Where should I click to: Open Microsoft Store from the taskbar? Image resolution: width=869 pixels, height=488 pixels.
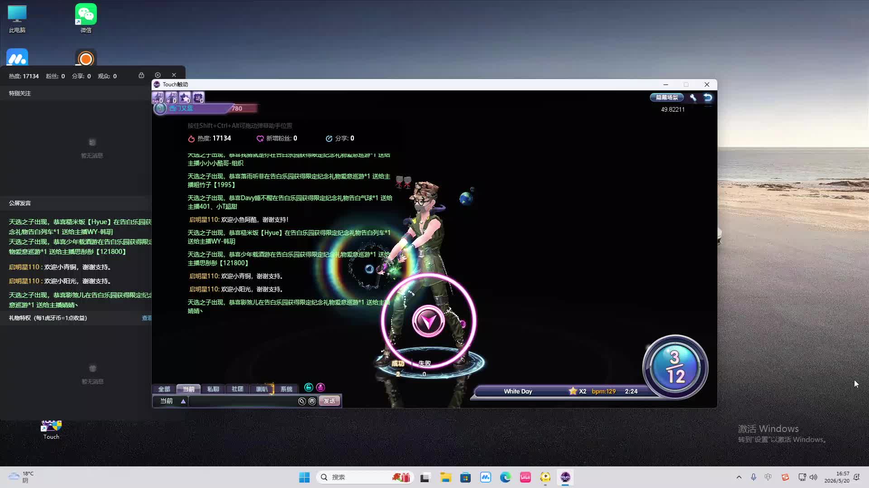466,477
